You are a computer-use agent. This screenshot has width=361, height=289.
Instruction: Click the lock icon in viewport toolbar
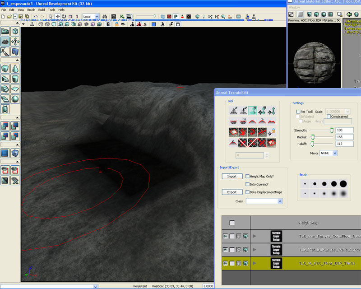[117, 24]
